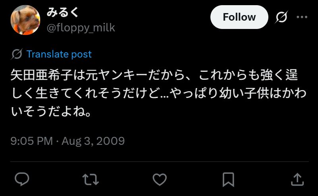The width and height of the screenshot is (318, 196).
Task: Click the time 9:05 PM
Action: click(32, 141)
